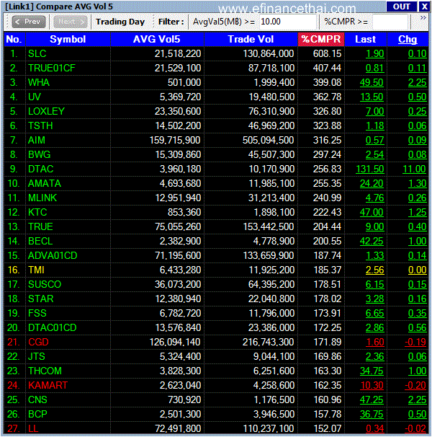Edit the AvgVal5(MB) filter value 10.00

(x=287, y=22)
